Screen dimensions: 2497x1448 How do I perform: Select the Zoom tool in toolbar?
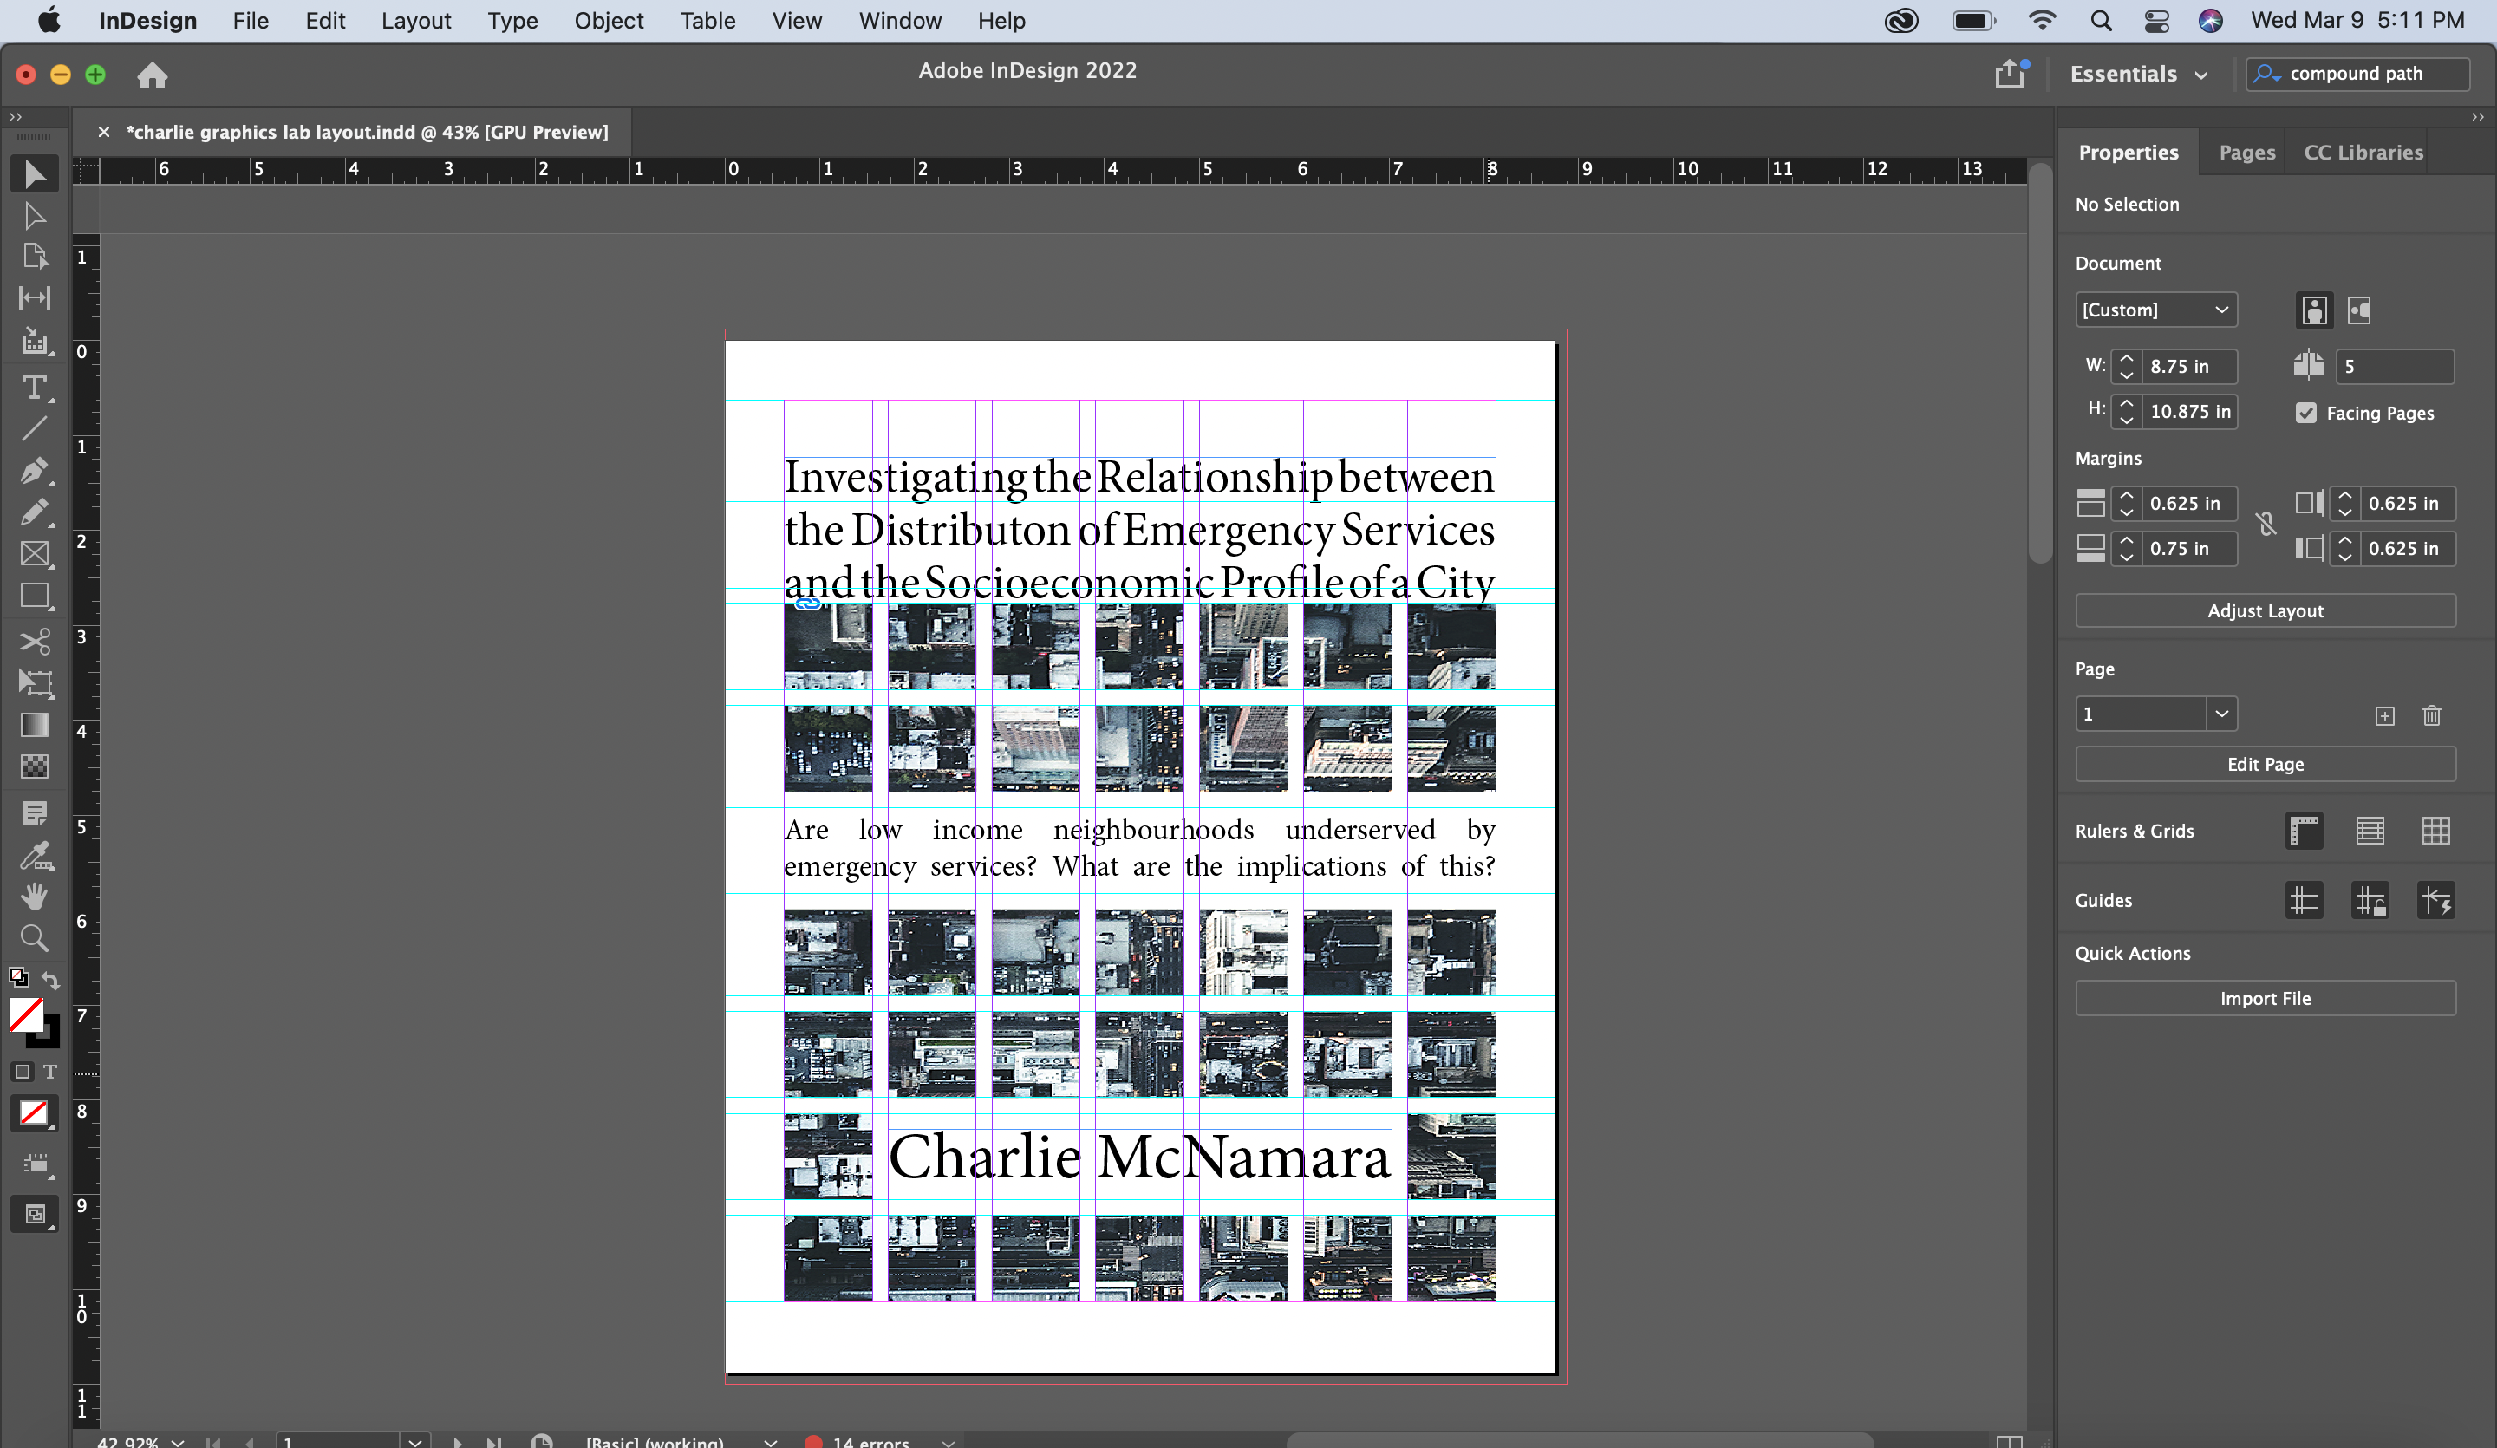click(34, 937)
